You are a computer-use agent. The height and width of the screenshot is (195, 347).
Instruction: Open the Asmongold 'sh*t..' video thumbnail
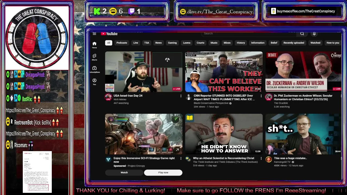coord(303,134)
